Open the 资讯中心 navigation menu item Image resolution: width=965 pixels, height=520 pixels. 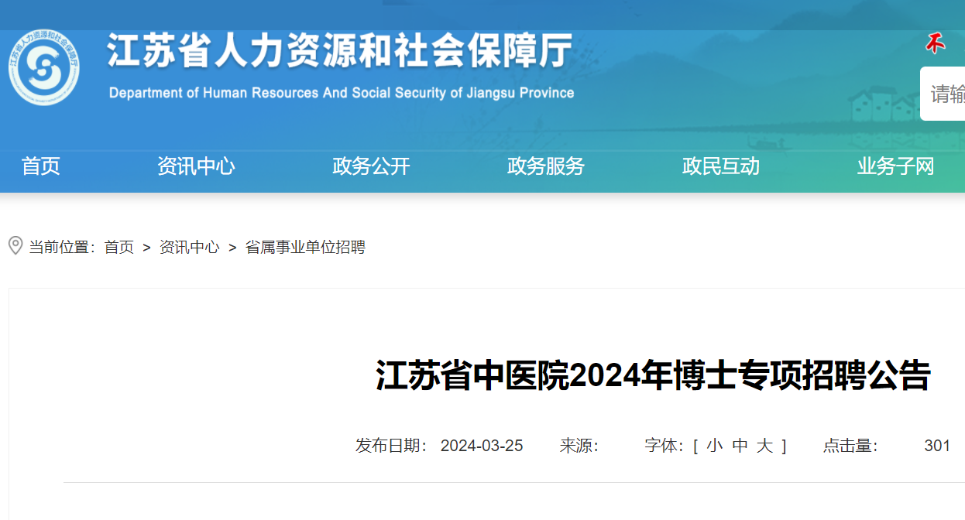(x=196, y=166)
